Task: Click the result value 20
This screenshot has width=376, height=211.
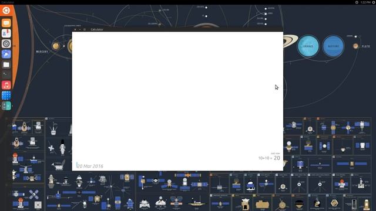Action: tap(277, 158)
